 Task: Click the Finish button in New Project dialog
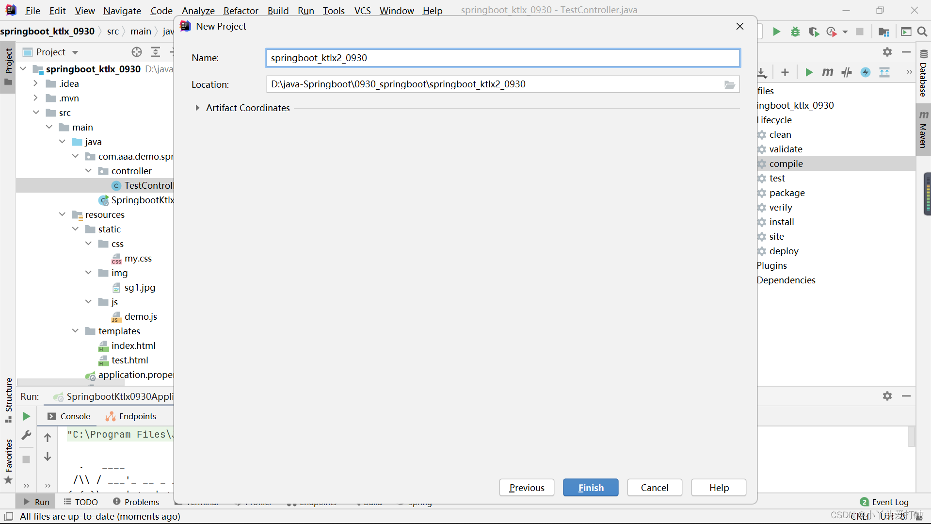point(591,488)
